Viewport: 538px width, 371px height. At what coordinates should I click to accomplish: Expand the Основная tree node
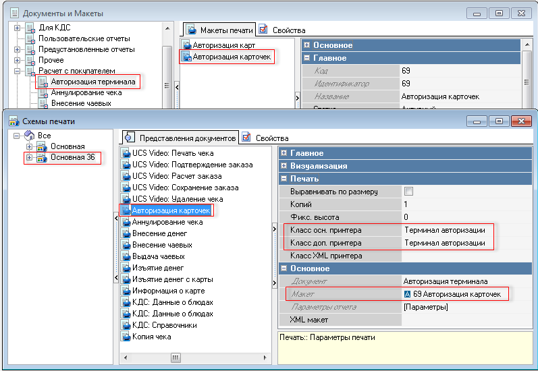coord(29,146)
